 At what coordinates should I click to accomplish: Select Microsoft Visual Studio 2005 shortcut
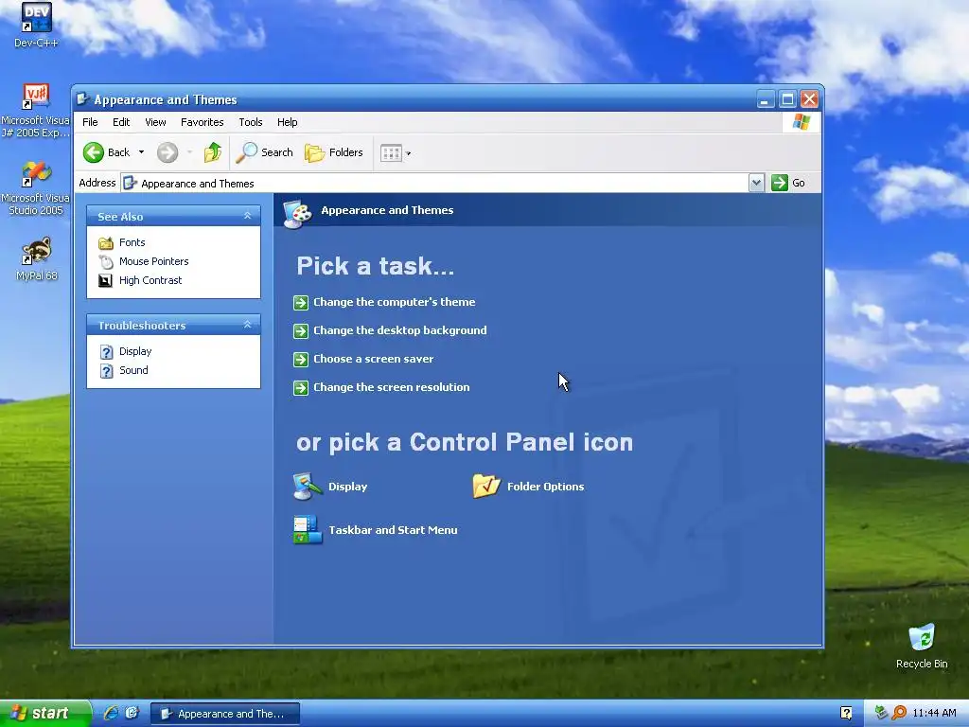(x=35, y=188)
